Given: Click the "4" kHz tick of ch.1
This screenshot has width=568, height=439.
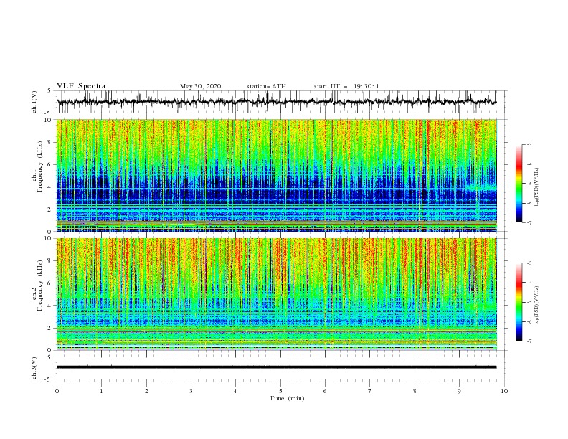Looking at the screenshot, I should [51, 187].
